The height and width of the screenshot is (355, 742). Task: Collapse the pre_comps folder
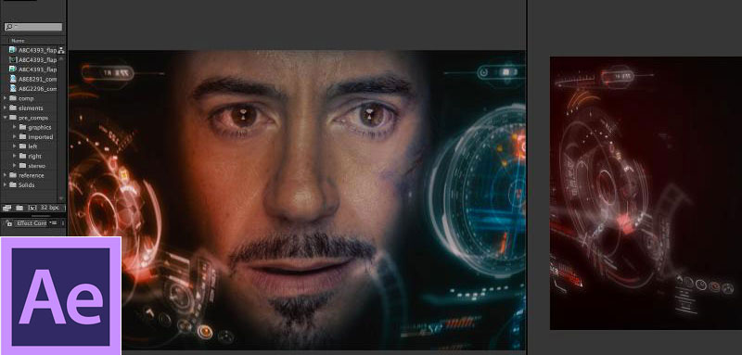click(6, 117)
